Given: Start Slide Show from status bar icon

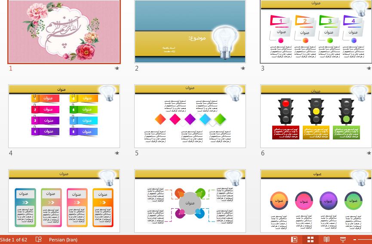Looking at the screenshot, I should point(343,239).
